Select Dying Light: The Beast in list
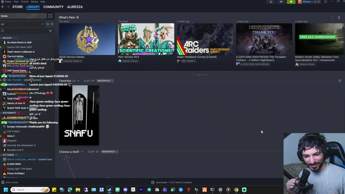Screen dimensions: 345x194 pos(19,169)
